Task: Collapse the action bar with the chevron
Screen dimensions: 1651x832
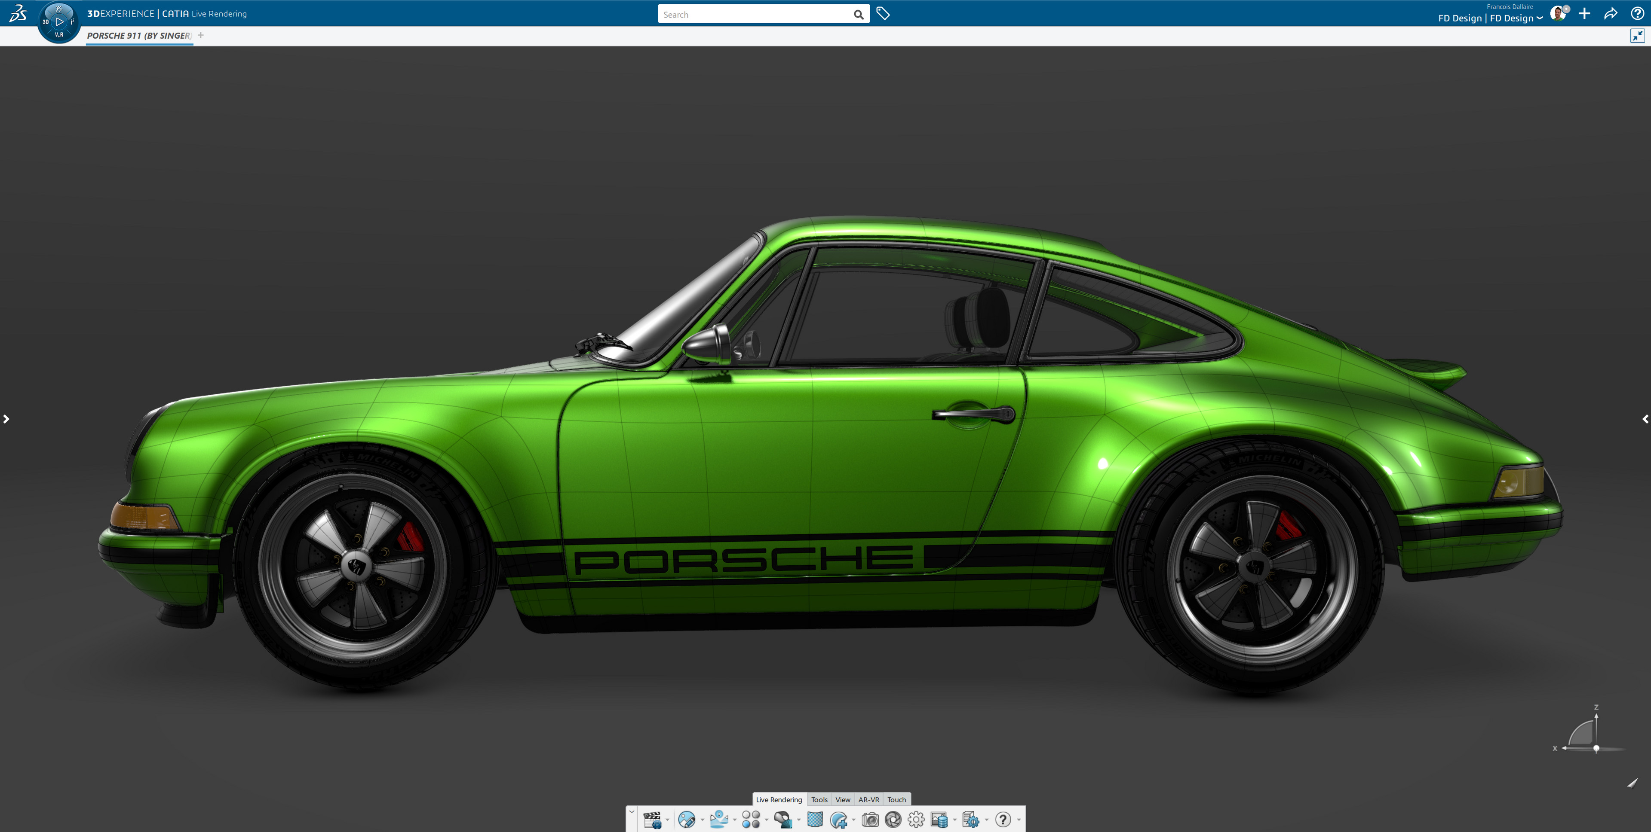Action: tap(632, 812)
